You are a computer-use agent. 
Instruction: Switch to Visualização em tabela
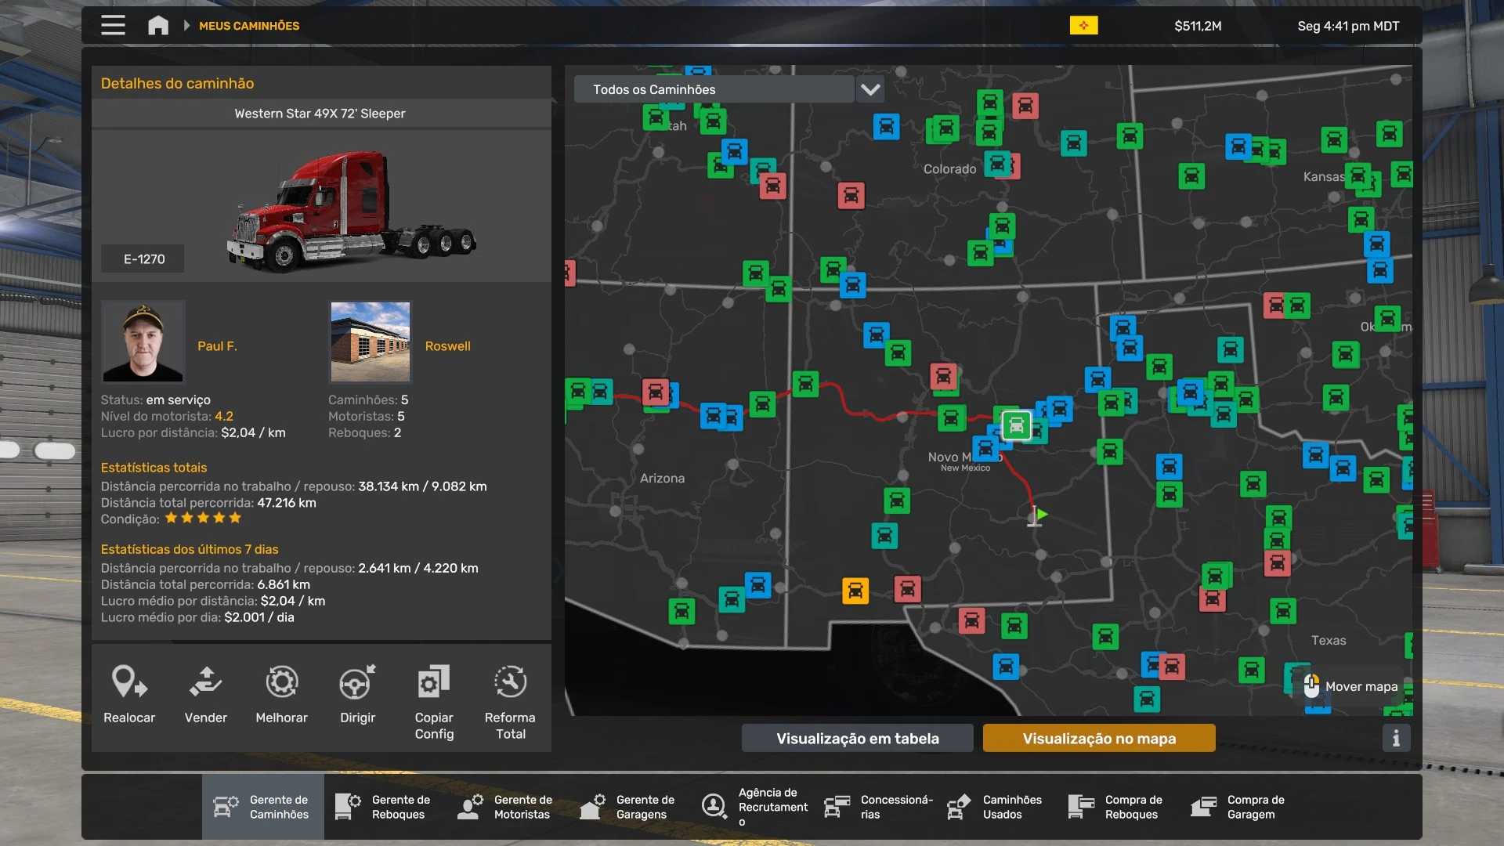tap(857, 738)
